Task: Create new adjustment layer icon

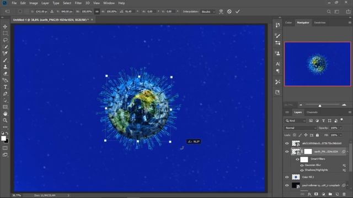Action: coord(323,194)
